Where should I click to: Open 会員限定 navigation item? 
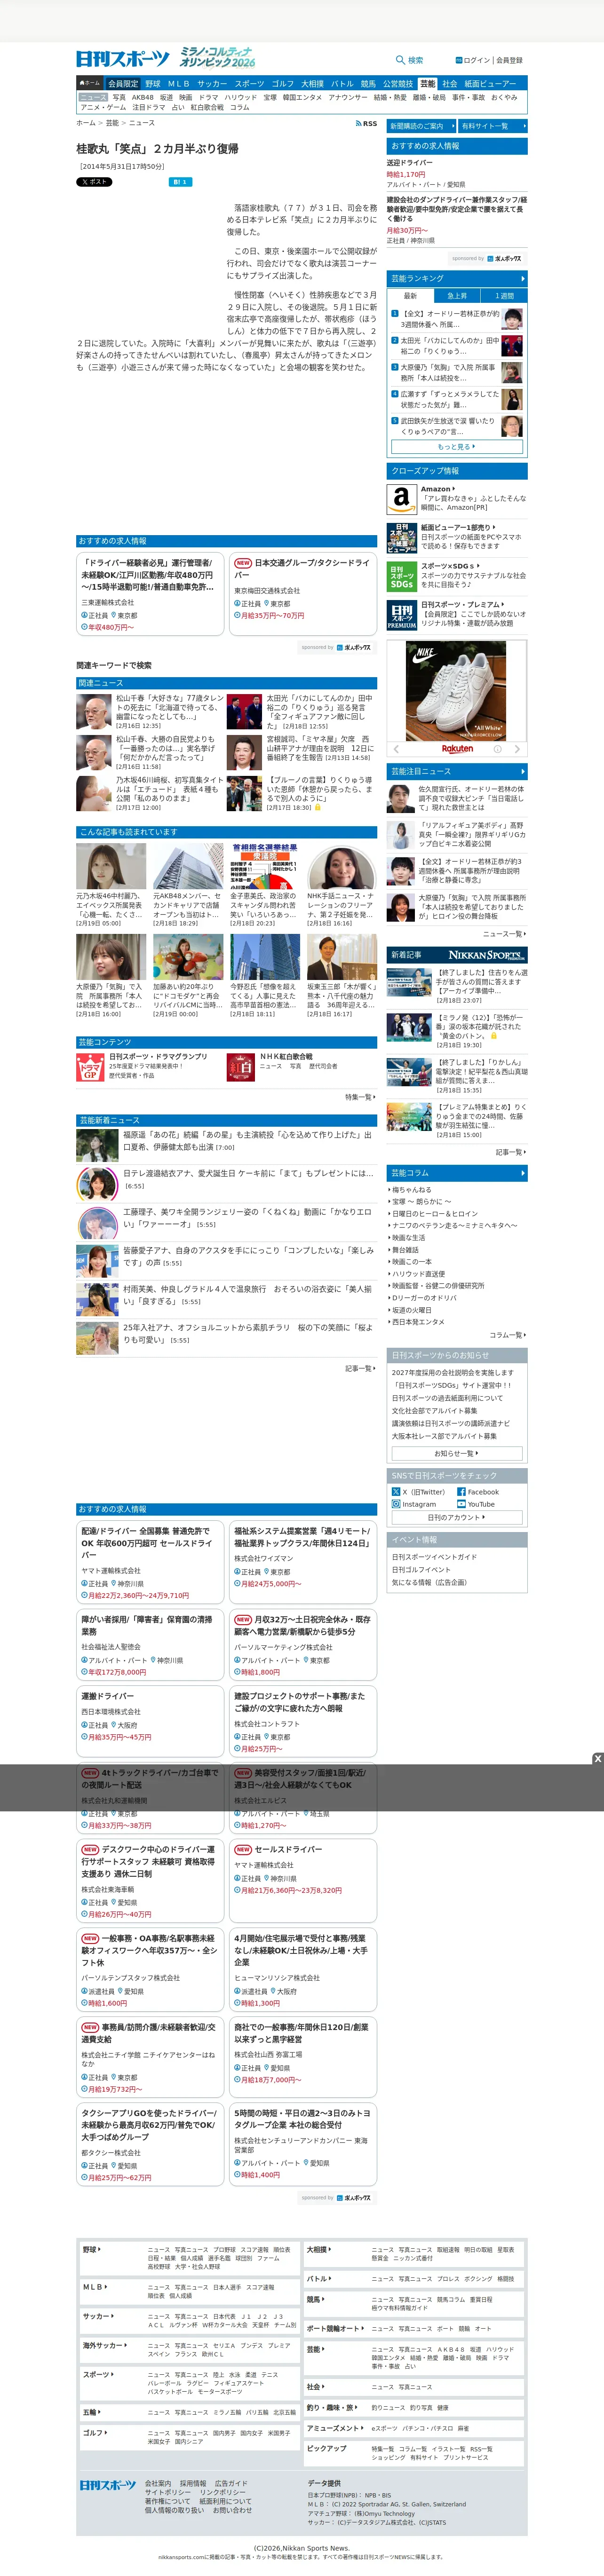[123, 84]
